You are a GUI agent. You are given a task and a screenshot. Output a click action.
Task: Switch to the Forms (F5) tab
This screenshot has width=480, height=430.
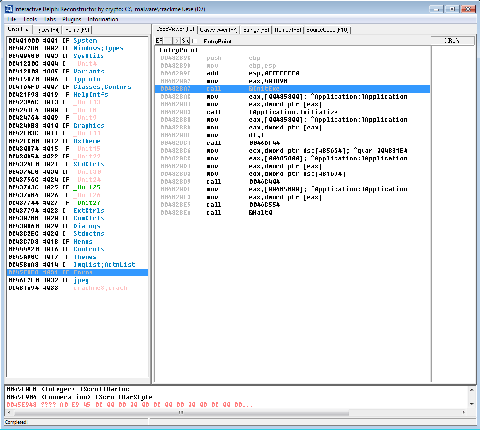(x=77, y=30)
